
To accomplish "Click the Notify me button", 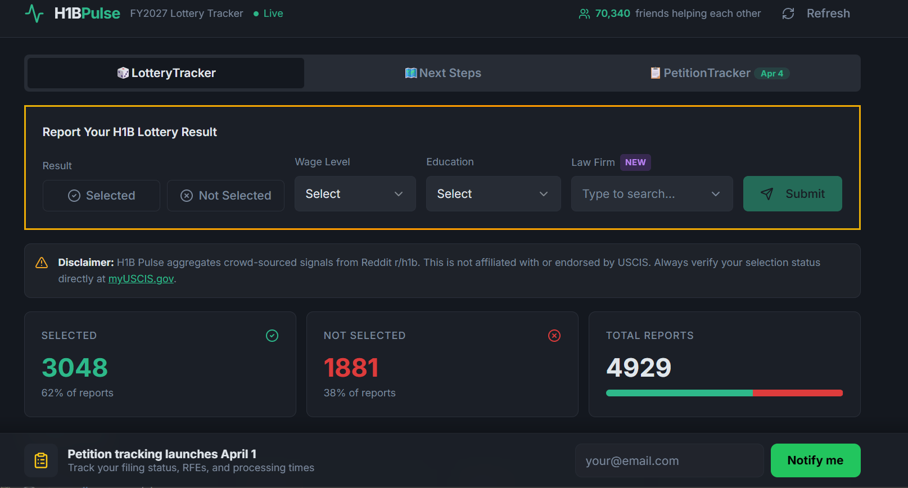I will pos(816,460).
